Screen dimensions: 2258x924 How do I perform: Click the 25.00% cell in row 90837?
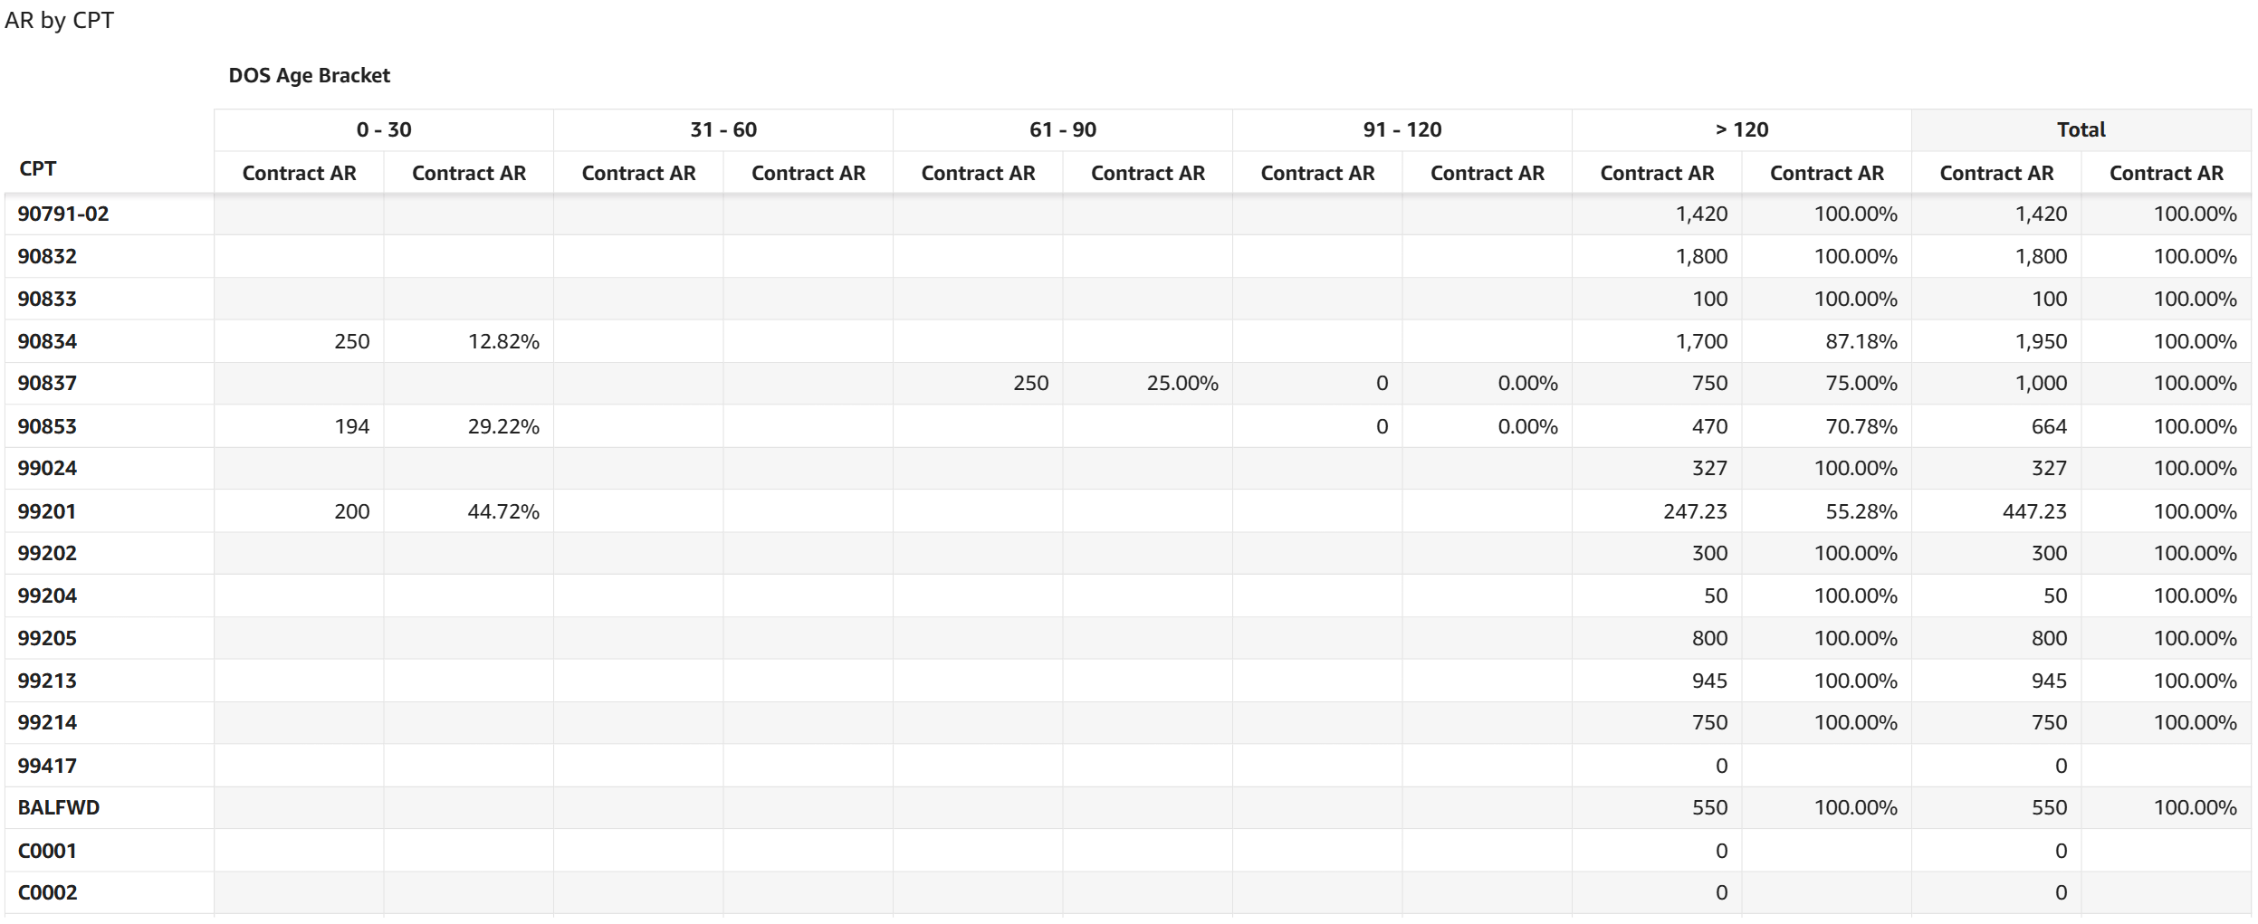[x=1182, y=383]
